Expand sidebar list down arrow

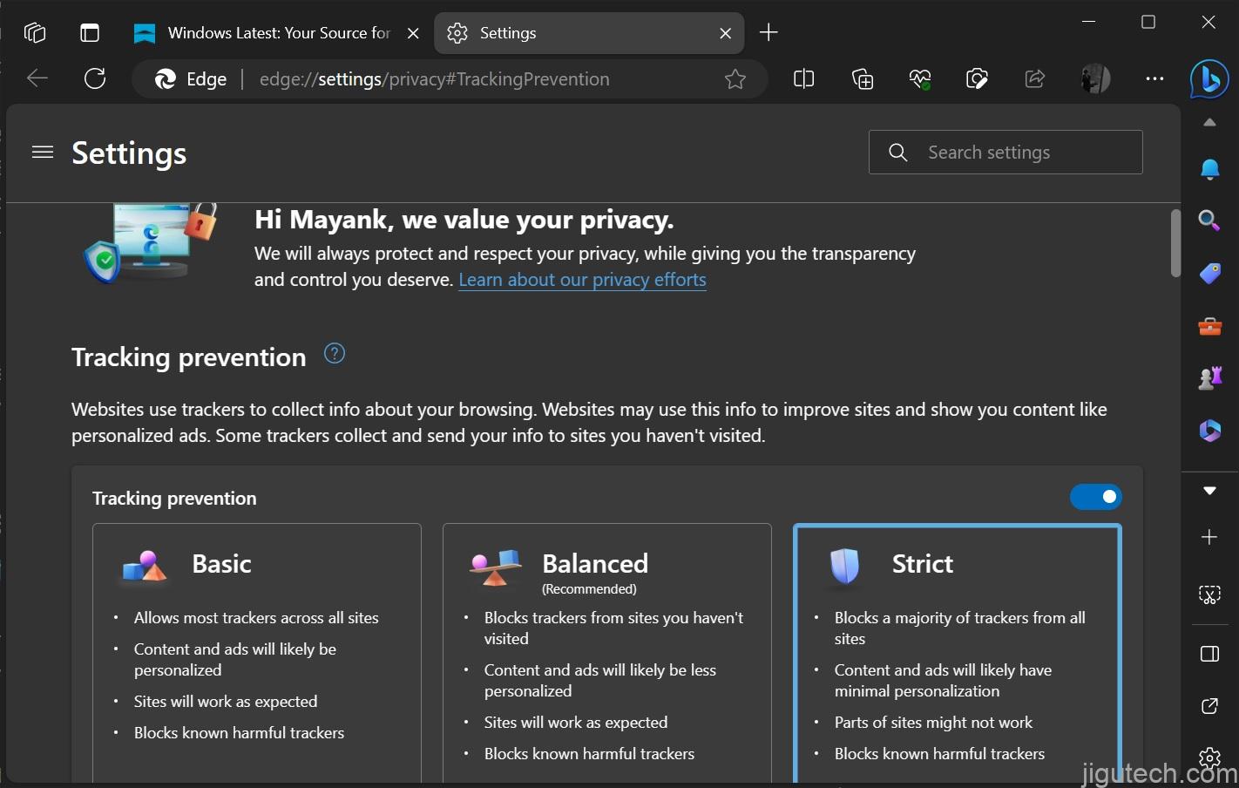click(1209, 491)
